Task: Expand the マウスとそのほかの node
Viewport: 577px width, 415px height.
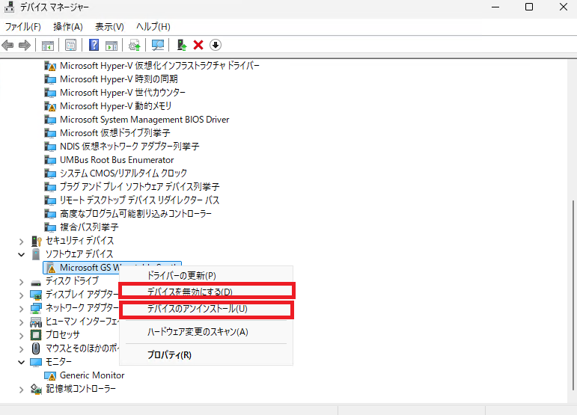Action: 22,349
